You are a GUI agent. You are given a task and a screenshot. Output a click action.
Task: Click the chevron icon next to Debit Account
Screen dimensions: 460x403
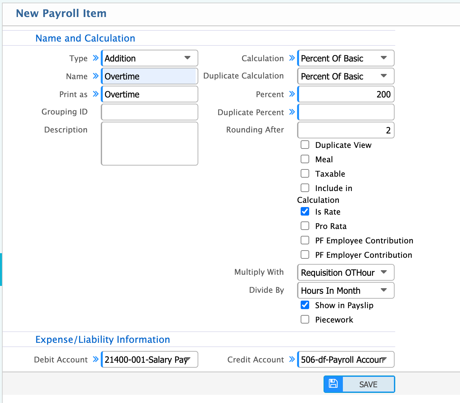(95, 359)
